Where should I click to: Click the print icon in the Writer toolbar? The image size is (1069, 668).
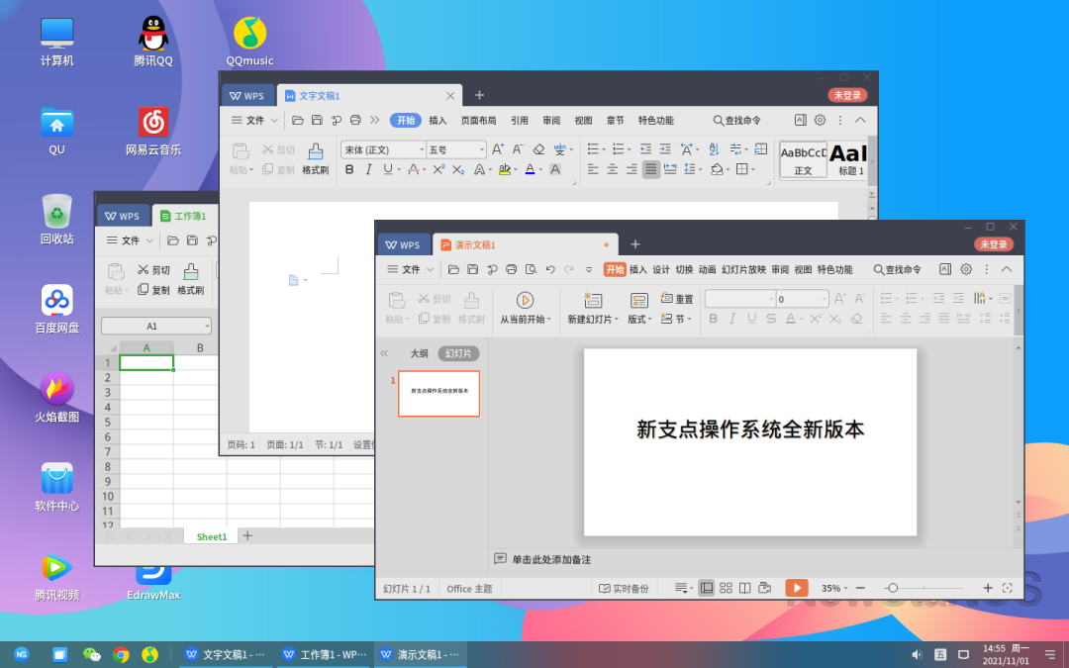pyautogui.click(x=355, y=120)
